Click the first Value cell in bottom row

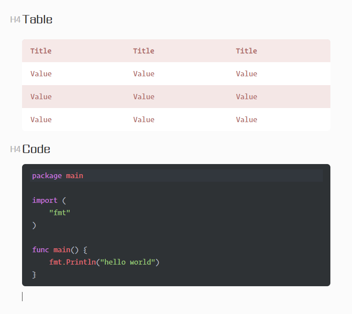click(73, 120)
